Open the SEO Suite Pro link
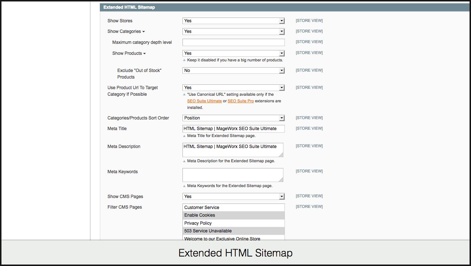 (241, 101)
